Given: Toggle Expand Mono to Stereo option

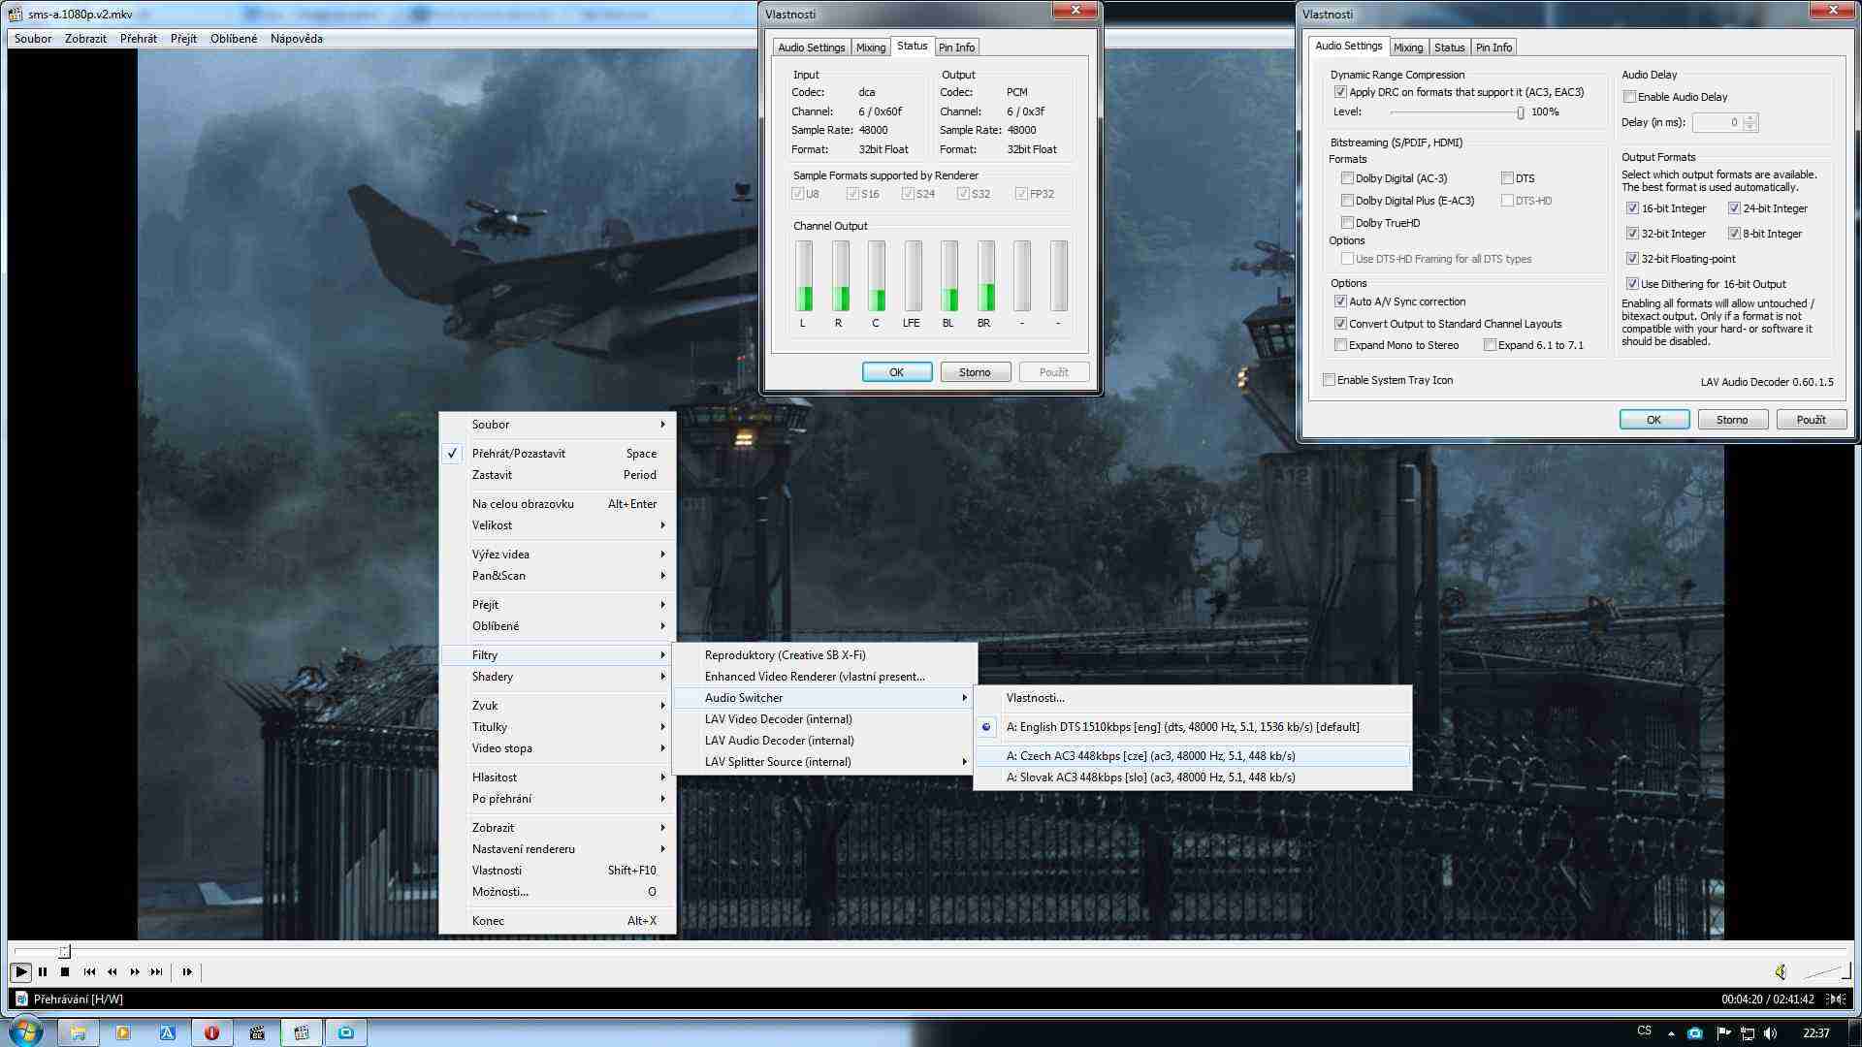Looking at the screenshot, I should click(1340, 345).
